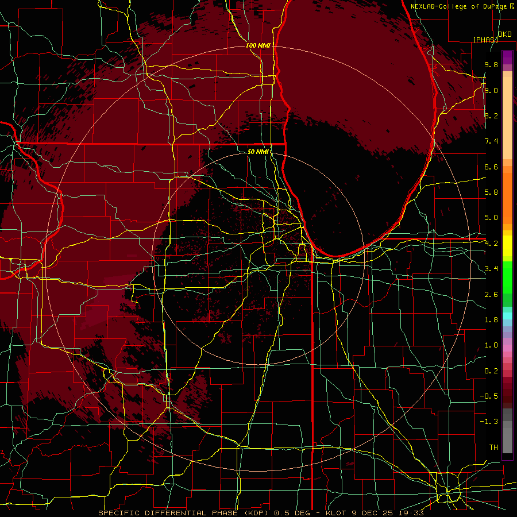
Task: Click the 9.0 legend value
Action: tap(491, 90)
